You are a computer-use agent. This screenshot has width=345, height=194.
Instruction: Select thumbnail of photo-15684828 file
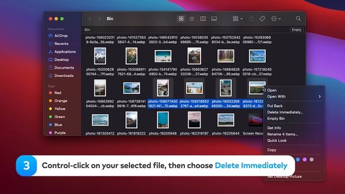point(226,56)
